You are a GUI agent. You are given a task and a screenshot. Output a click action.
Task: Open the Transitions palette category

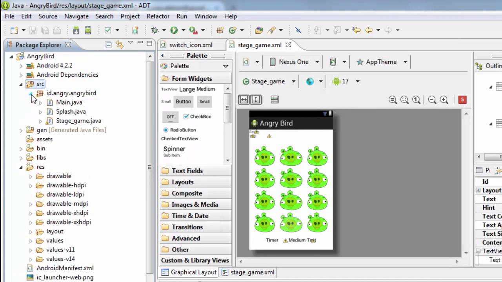196,227
